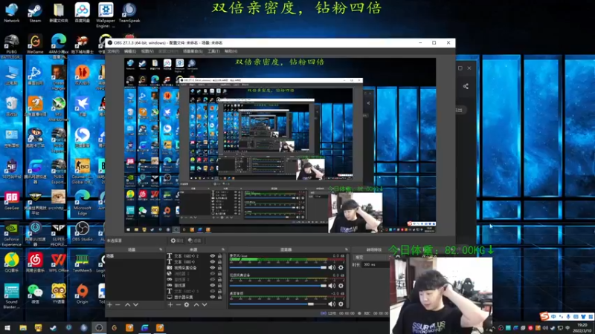
Task: Adjust the 桌面音频 volume slider
Action: 278,304
